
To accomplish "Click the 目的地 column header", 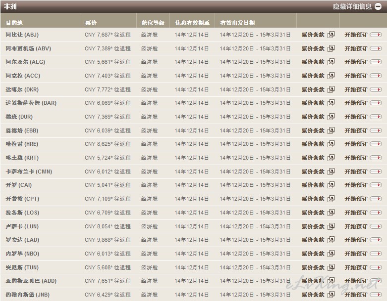I will coord(14,23).
